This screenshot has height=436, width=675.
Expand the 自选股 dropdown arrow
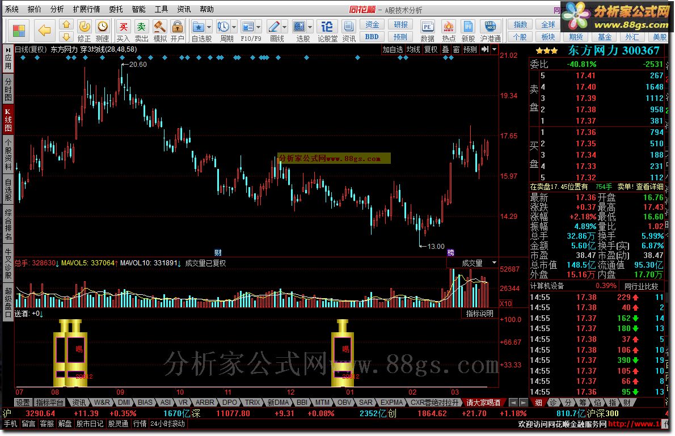point(209,28)
